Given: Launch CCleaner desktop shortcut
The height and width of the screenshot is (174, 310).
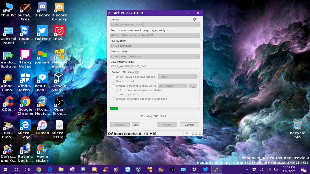Looking at the screenshot, I should click(8, 104).
